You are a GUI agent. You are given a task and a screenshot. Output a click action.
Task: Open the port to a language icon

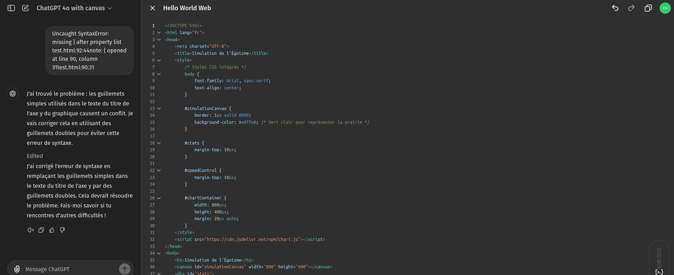click(x=659, y=266)
